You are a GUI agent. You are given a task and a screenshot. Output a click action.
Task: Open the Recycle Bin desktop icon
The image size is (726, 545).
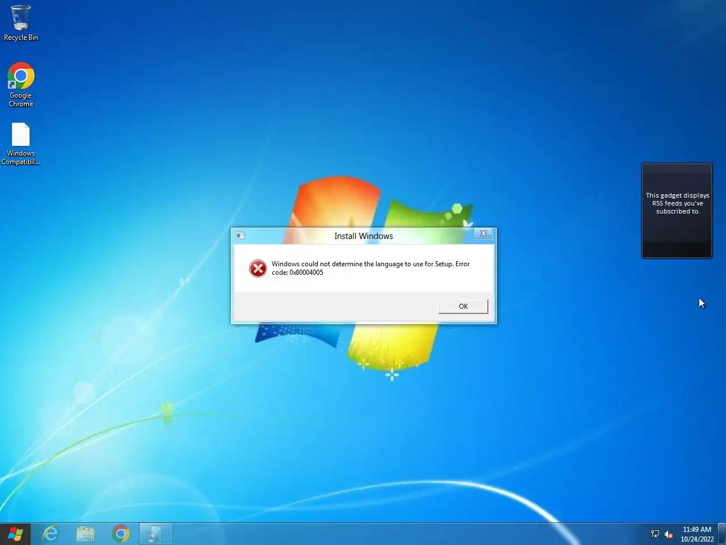point(21,23)
